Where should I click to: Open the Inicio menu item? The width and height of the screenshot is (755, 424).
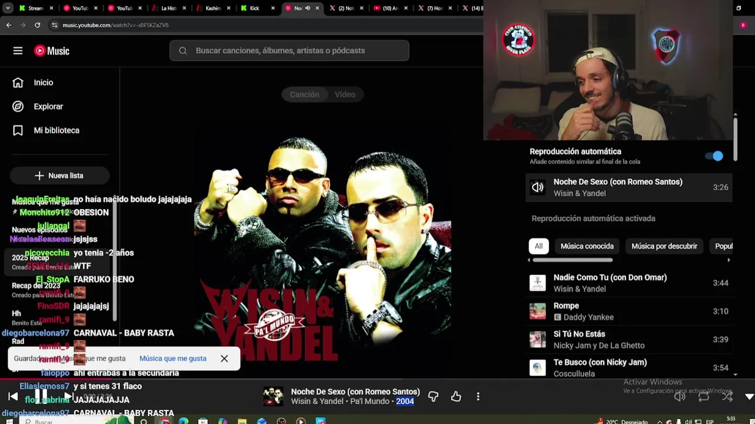pyautogui.click(x=60, y=82)
